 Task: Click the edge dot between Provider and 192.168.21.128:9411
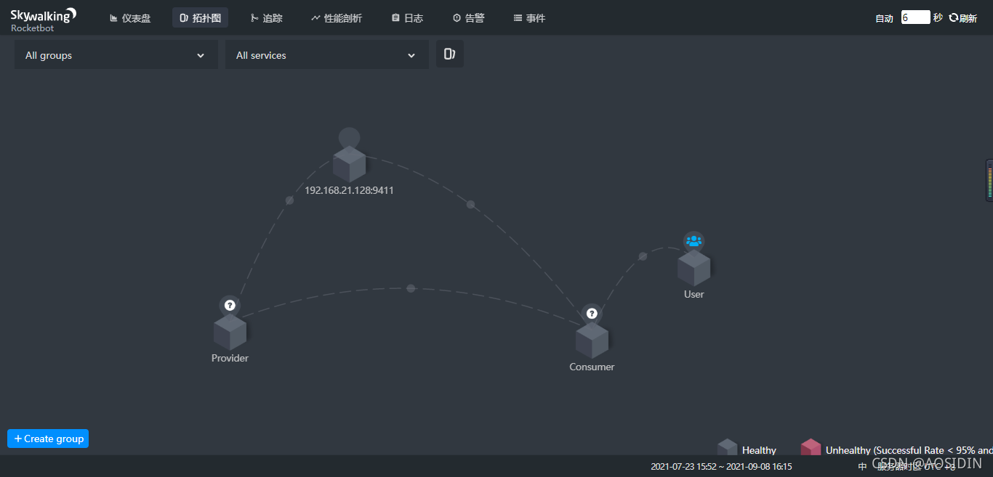pyautogui.click(x=289, y=200)
